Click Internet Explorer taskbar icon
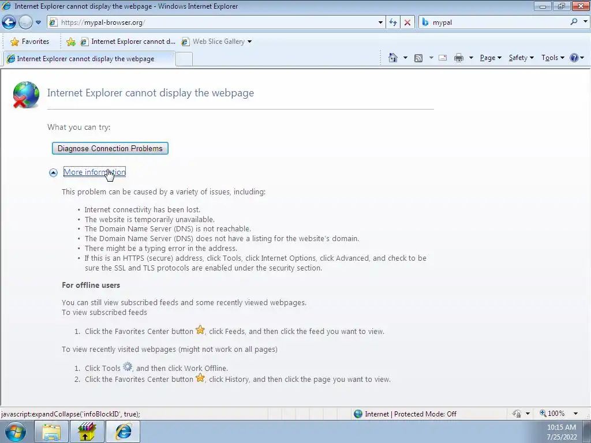This screenshot has width=591, height=443. pos(123,431)
